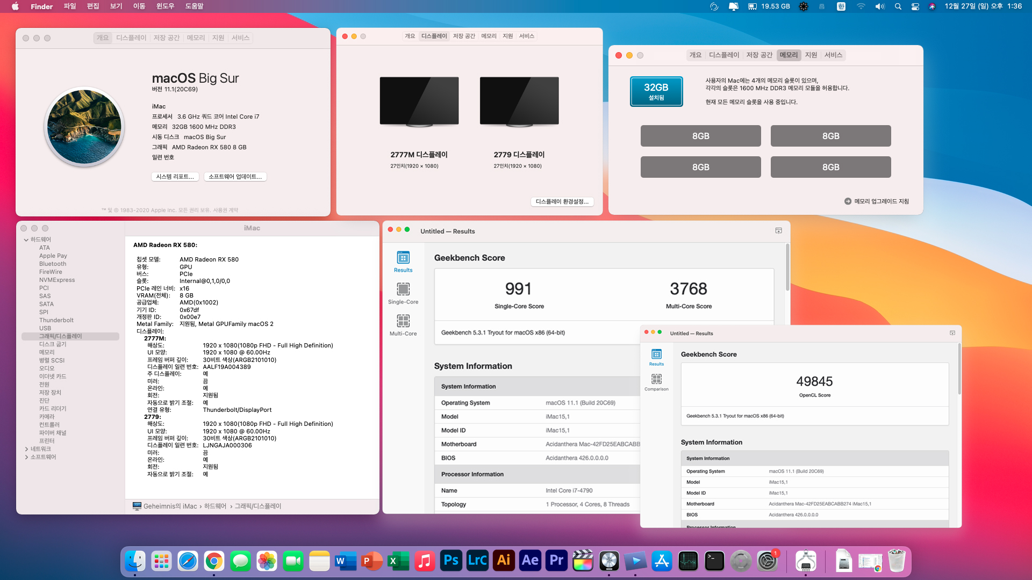
Task: Launch Lightroom Classic from the dock
Action: [477, 561]
